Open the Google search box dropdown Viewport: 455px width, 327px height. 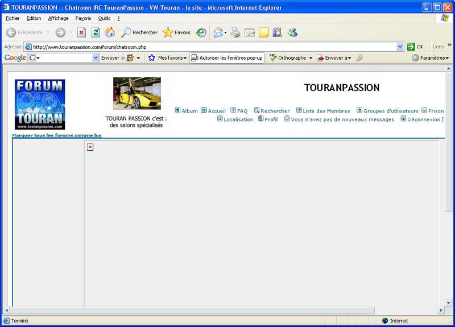[x=96, y=58]
